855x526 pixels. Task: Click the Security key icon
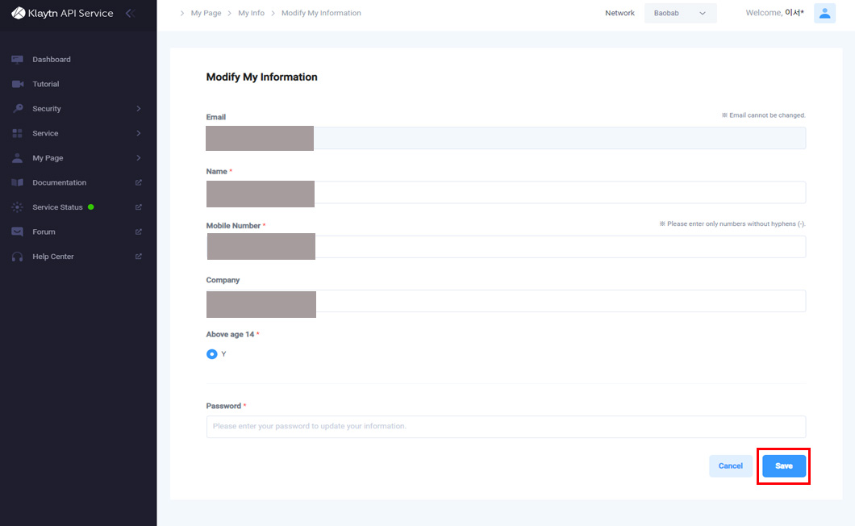click(x=18, y=109)
